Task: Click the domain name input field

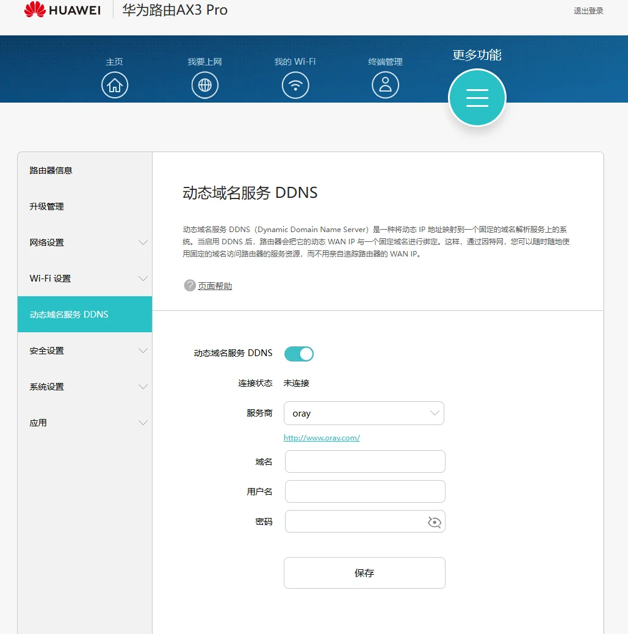Action: coord(365,462)
